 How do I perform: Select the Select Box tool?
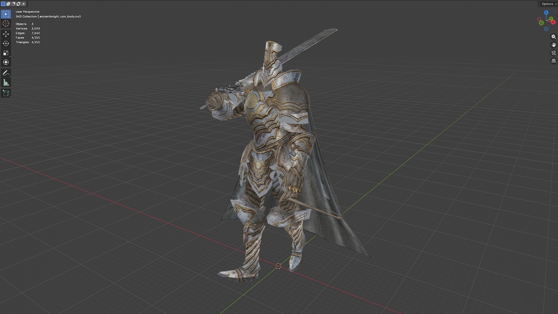click(x=6, y=14)
